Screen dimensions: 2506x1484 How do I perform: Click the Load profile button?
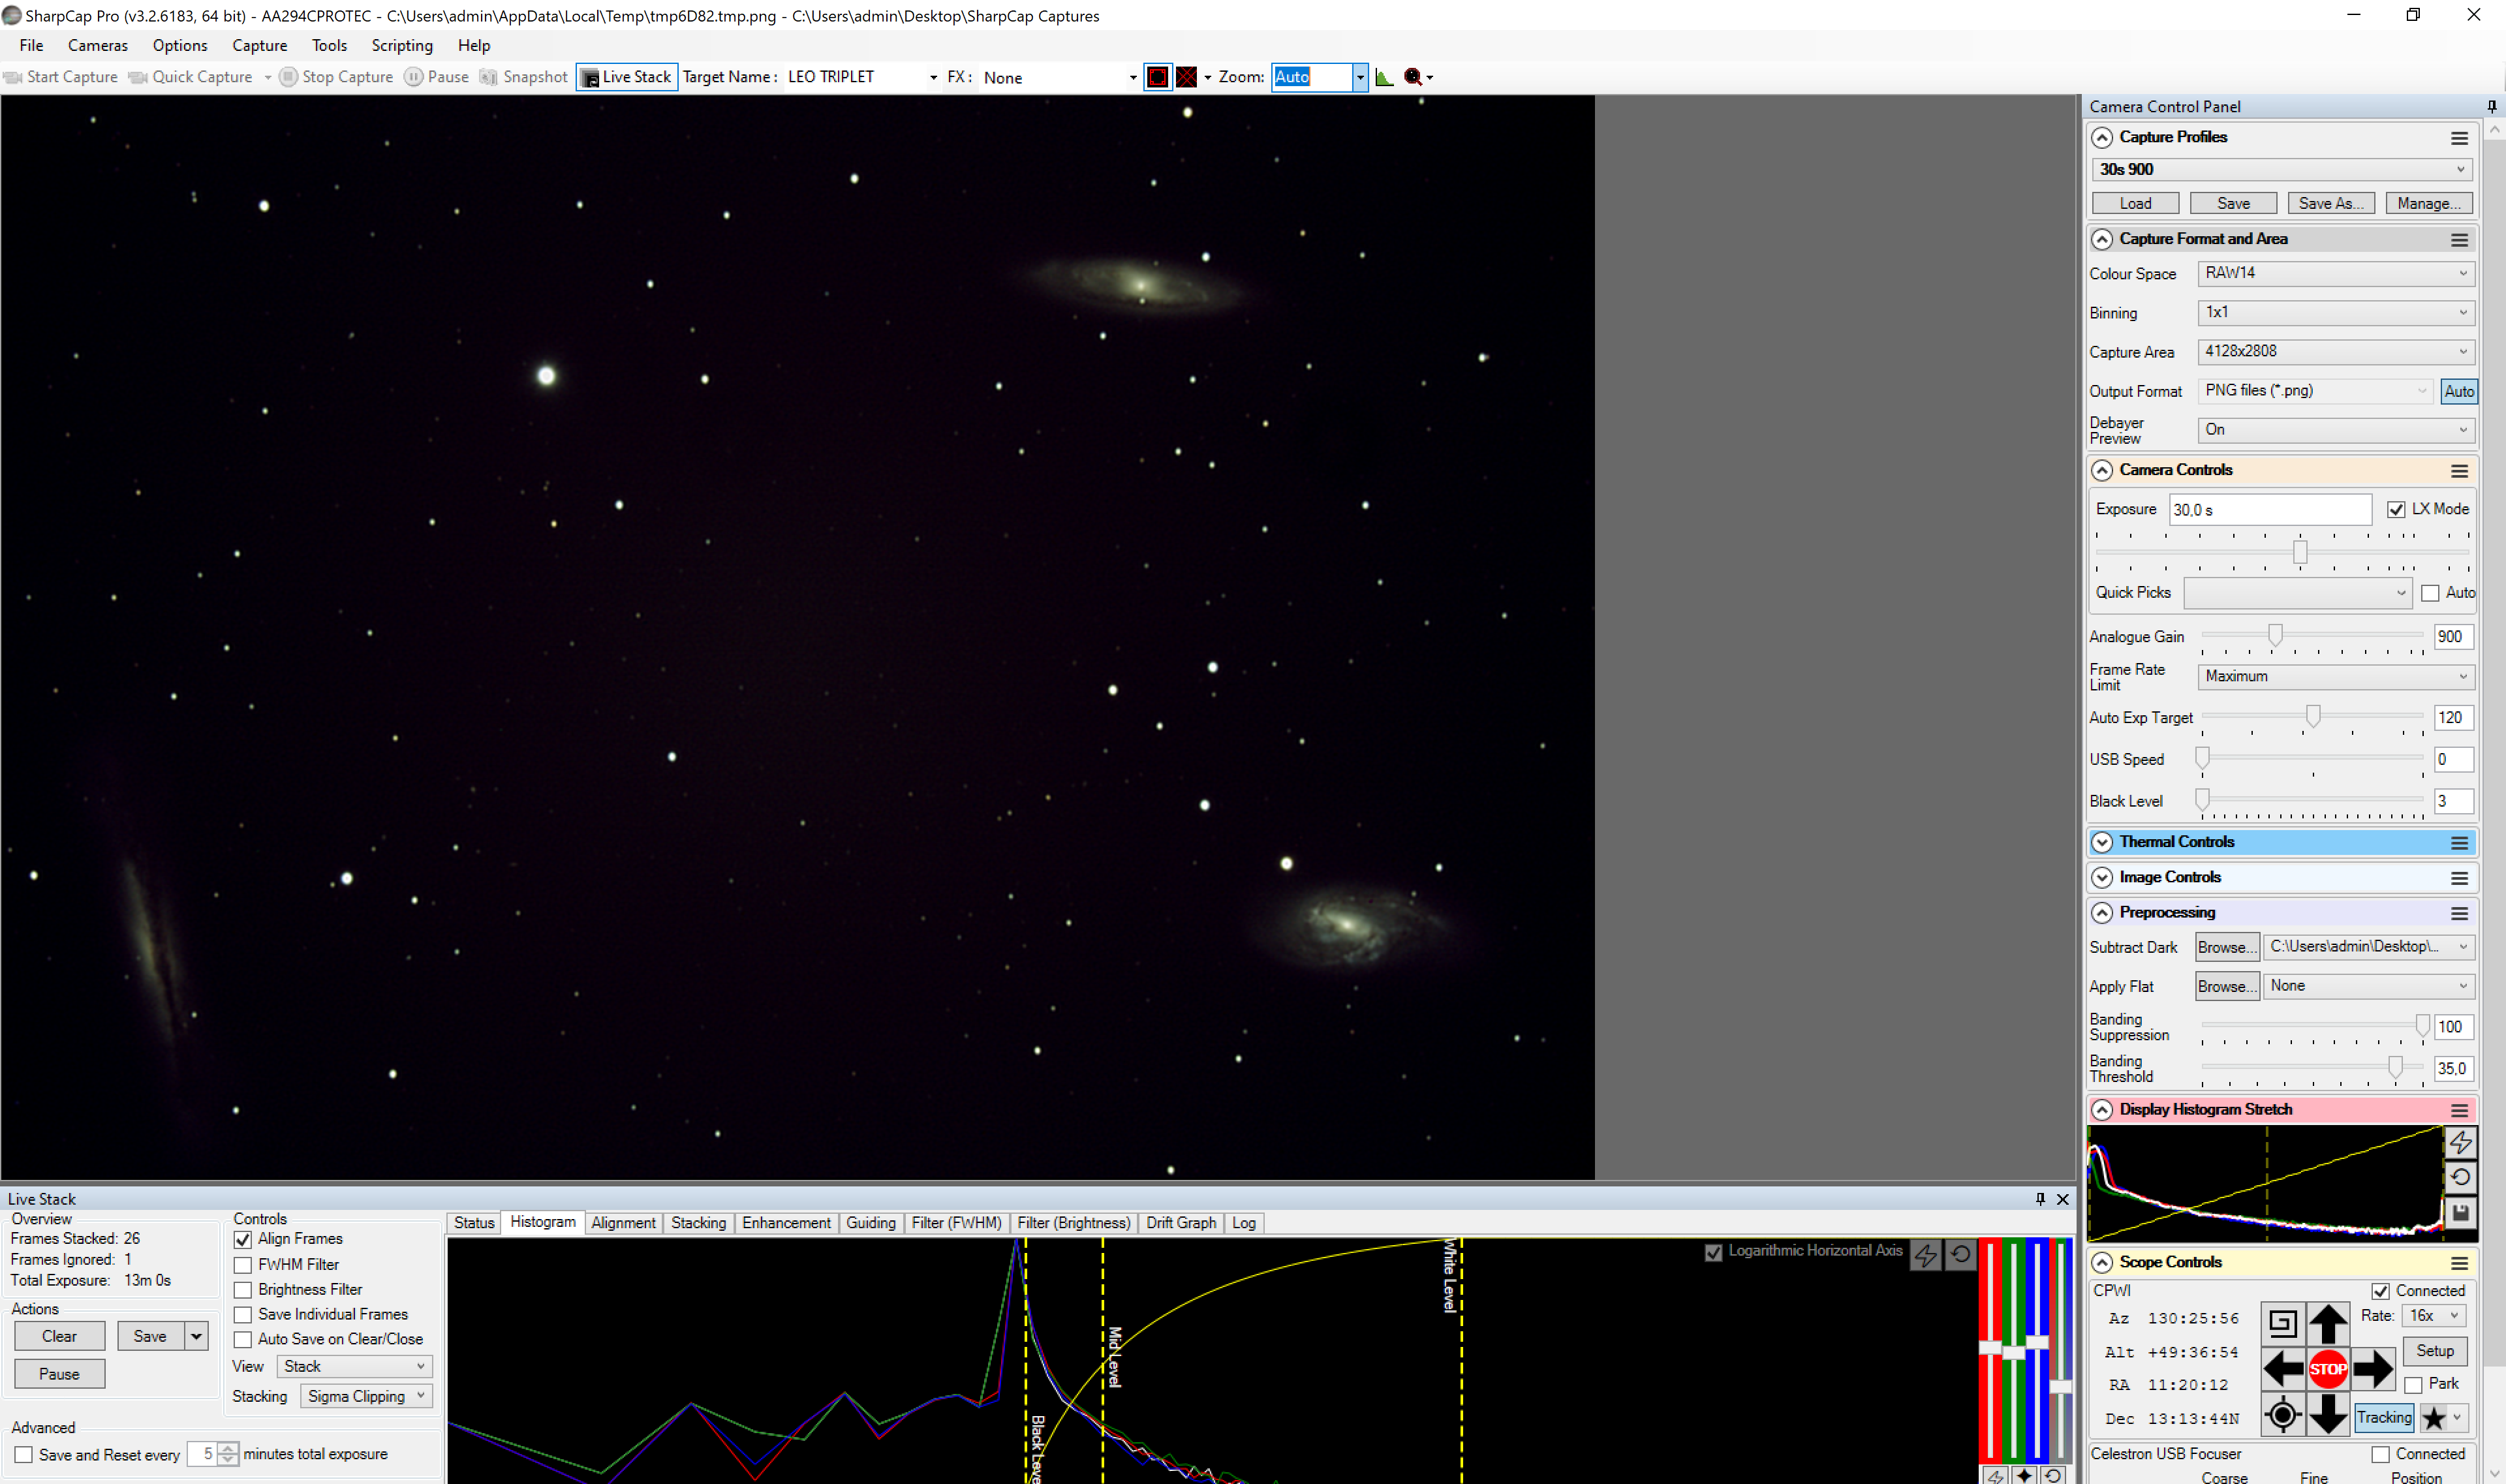click(2135, 203)
